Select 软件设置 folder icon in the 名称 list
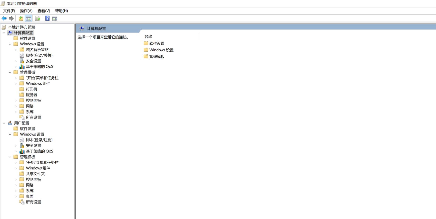 [x=146, y=43]
